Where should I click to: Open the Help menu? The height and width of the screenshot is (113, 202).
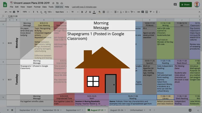67,7
